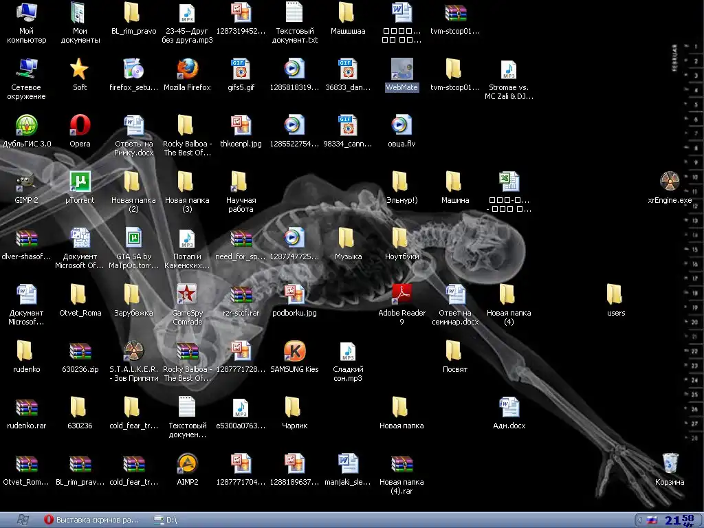This screenshot has height=528, width=704.
Task: Click the ДубльГИС 3.0 icon
Action: [26, 126]
